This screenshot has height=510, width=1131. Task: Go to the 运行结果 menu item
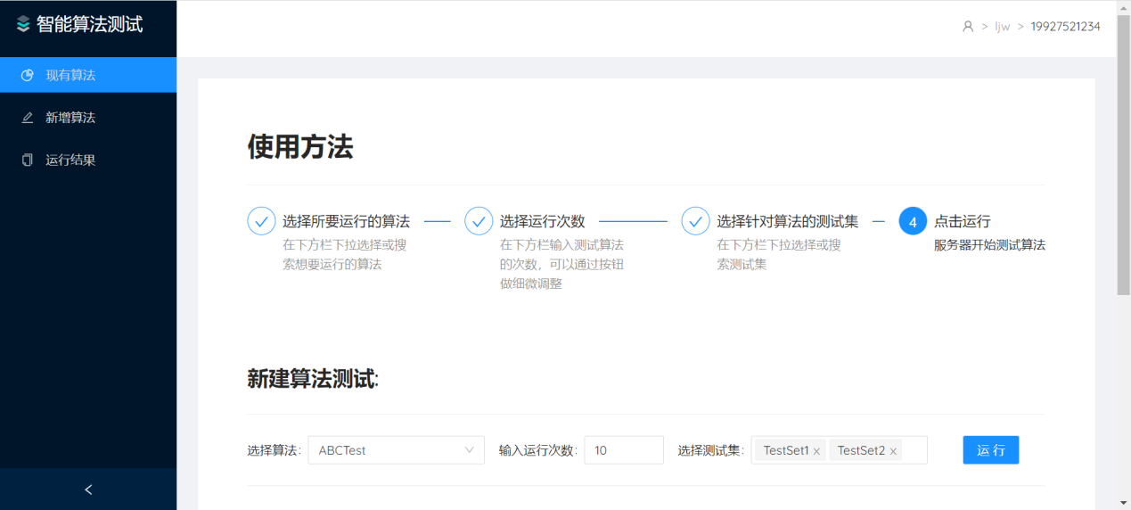[70, 160]
